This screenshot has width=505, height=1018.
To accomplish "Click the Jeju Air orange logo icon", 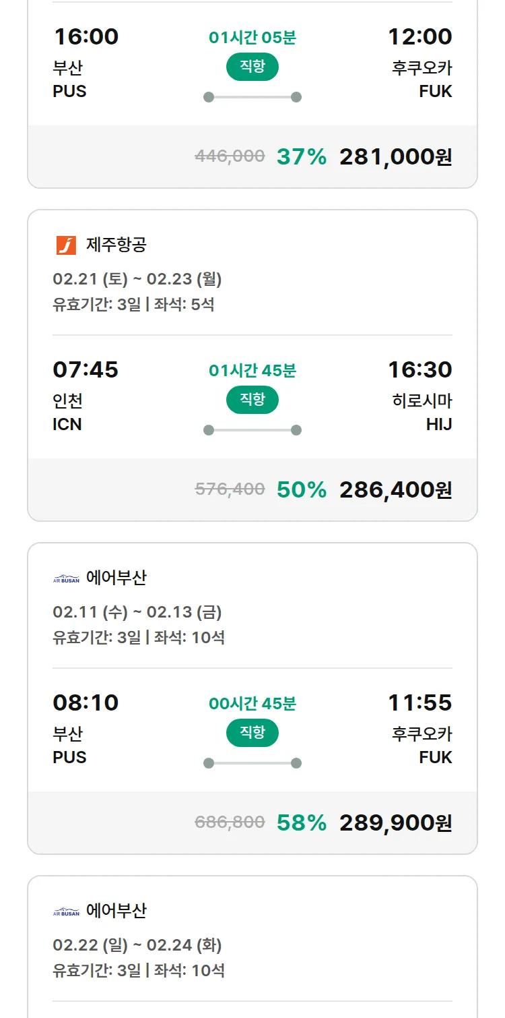I will click(66, 245).
